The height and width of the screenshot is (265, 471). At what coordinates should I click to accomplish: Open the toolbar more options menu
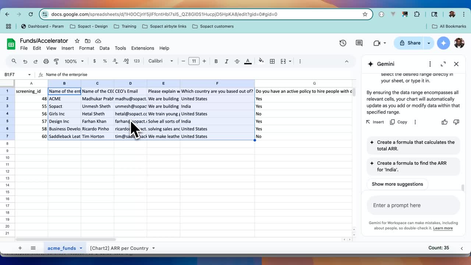pyautogui.click(x=300, y=61)
